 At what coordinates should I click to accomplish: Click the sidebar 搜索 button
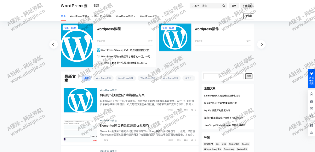(x=249, y=76)
